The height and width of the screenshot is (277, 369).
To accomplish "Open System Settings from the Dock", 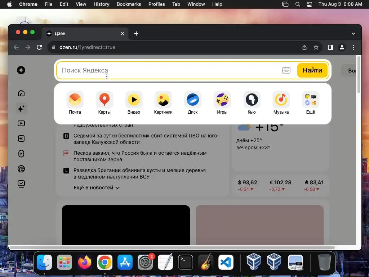I will (145, 262).
